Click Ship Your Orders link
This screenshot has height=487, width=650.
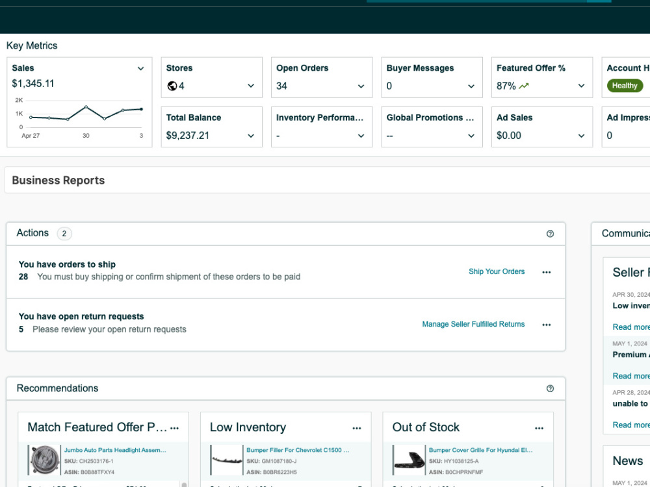click(x=497, y=271)
